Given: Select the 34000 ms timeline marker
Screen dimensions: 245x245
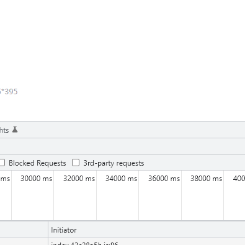Looking at the screenshot, I should tap(122, 179).
